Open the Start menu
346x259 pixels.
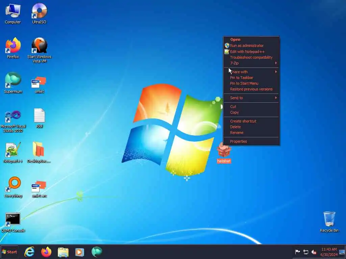click(x=9, y=252)
